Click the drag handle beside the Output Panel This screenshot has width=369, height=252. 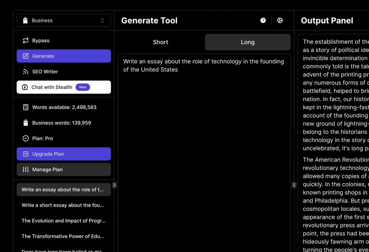(x=294, y=185)
